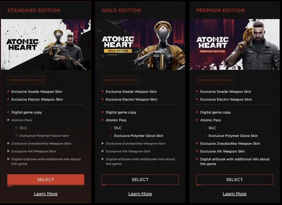Click the Exclusive AK Weapon Skin in Premium Edition
The height and width of the screenshot is (205, 282).
[x=222, y=151]
